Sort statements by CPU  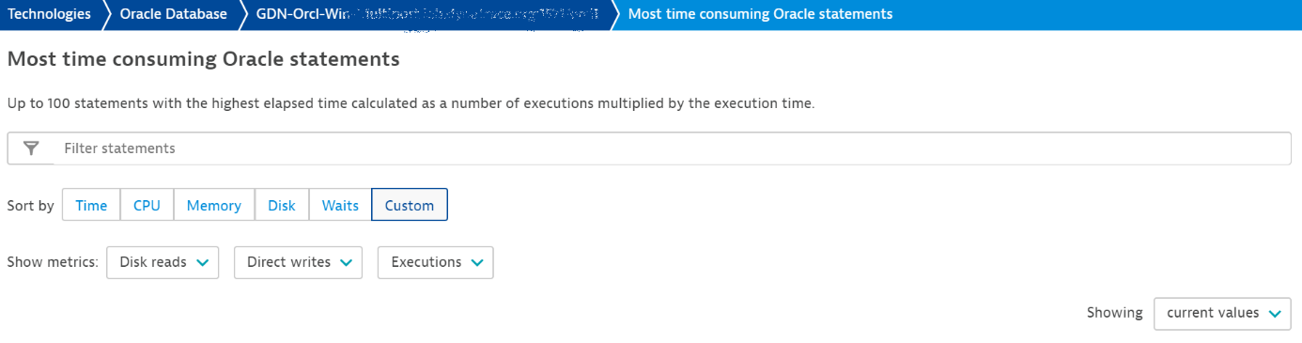[147, 205]
